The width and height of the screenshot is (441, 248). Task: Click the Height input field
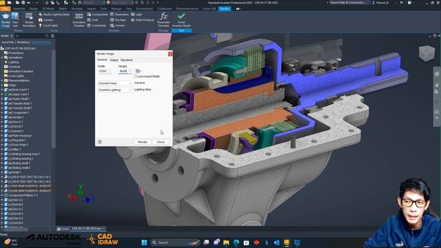[x=125, y=71]
